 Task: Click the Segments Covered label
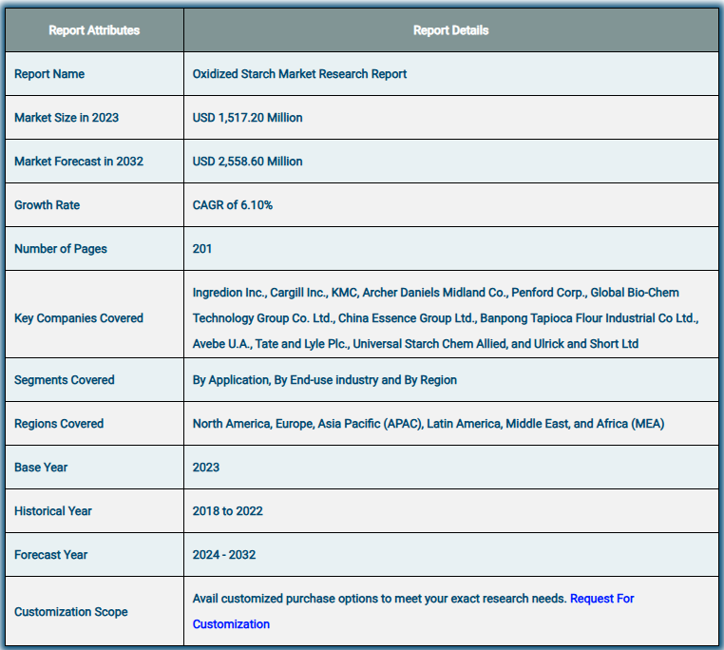(65, 380)
